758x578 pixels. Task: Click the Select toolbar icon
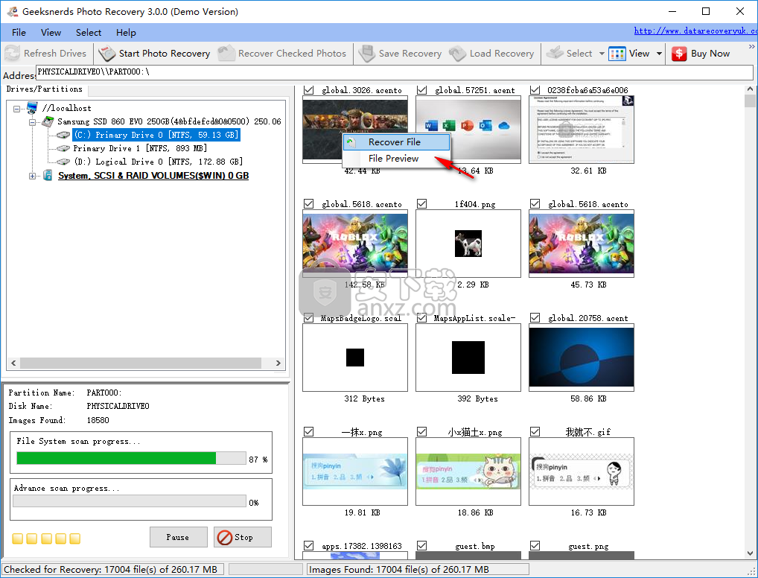555,53
